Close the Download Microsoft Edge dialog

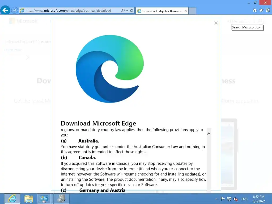216,23
